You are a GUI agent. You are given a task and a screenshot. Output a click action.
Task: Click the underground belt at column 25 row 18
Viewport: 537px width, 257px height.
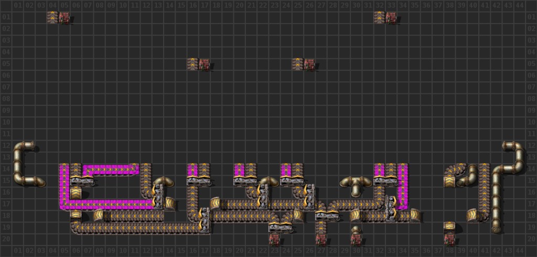[x=298, y=215]
